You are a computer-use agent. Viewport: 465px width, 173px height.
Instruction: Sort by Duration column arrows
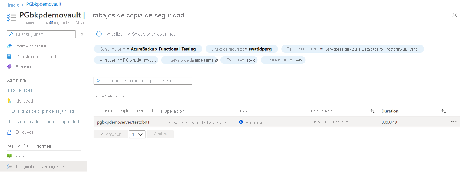(x=443, y=111)
